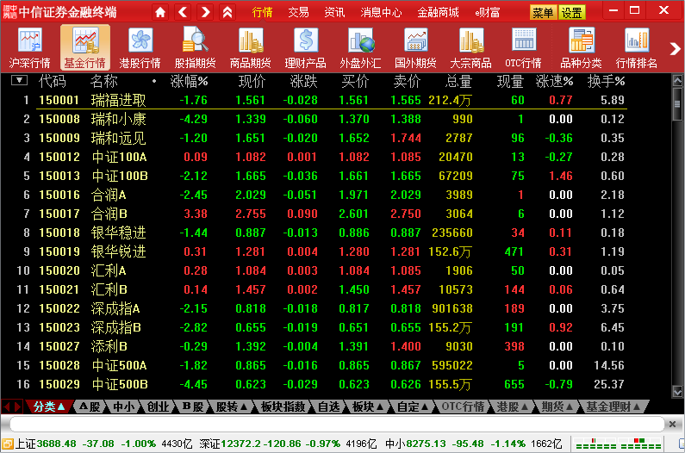Screen dimensions: 685x453
Task: Expand the 港股 tab menu
Action: point(525,407)
